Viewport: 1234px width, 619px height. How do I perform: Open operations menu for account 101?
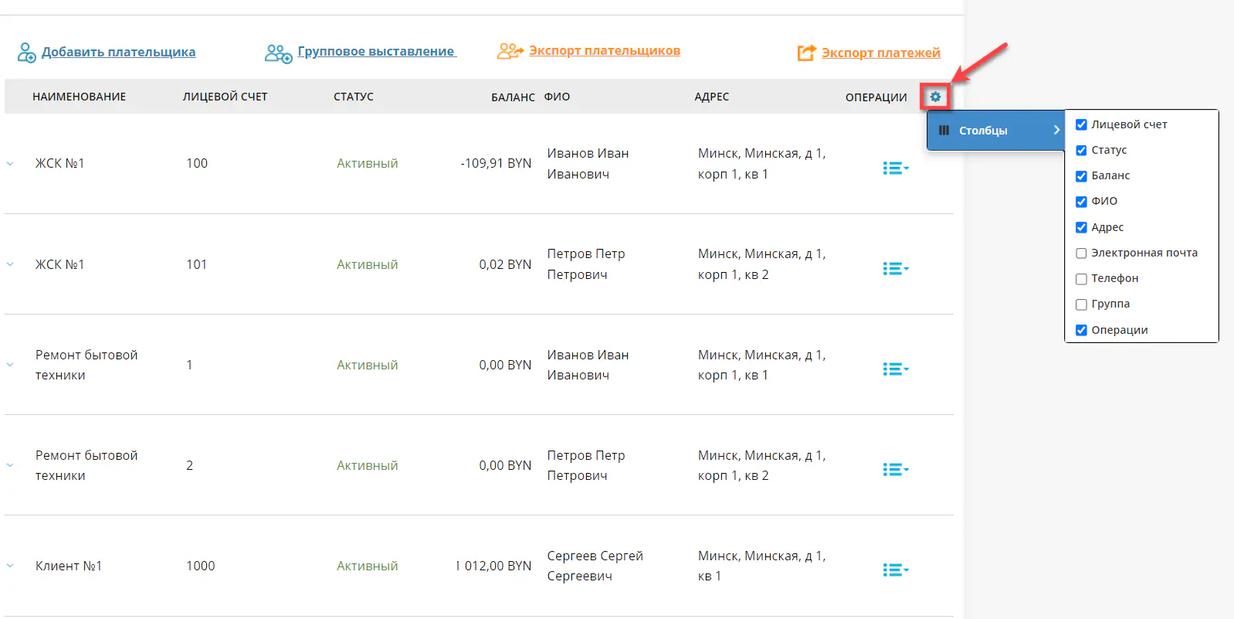click(895, 269)
